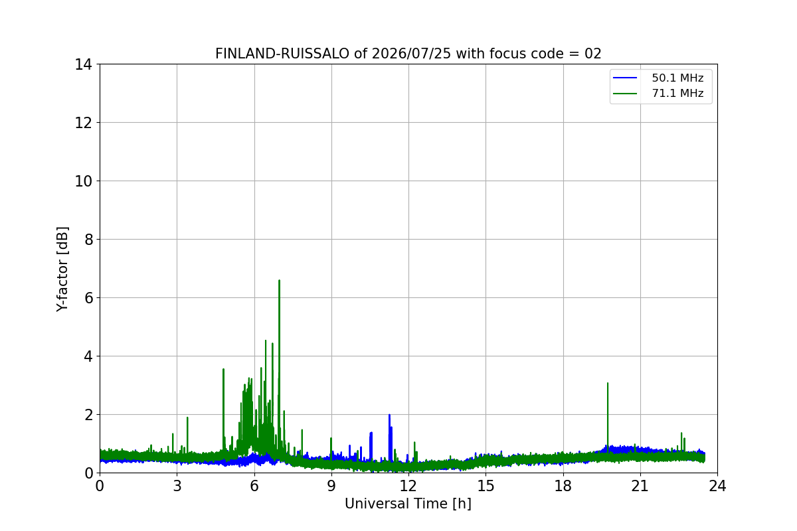Click the Y-factor [dB] axis label
The width and height of the screenshot is (797, 531).
[x=62, y=269]
